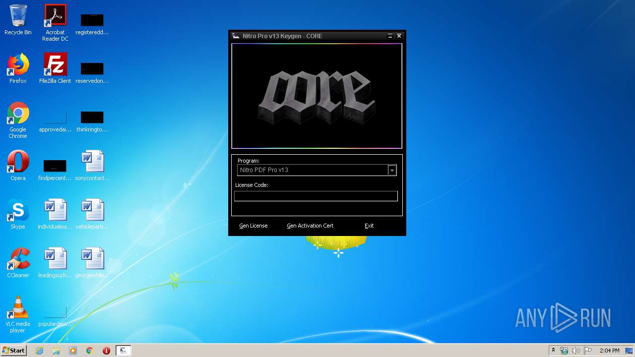The image size is (635, 357).
Task: Open sonycontact... Word document
Action: tap(92, 166)
